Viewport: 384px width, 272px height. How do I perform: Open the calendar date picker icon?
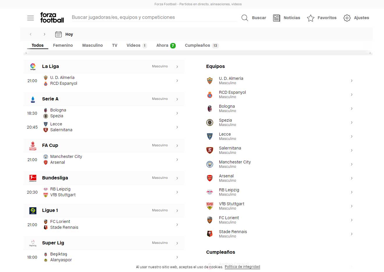(x=58, y=34)
